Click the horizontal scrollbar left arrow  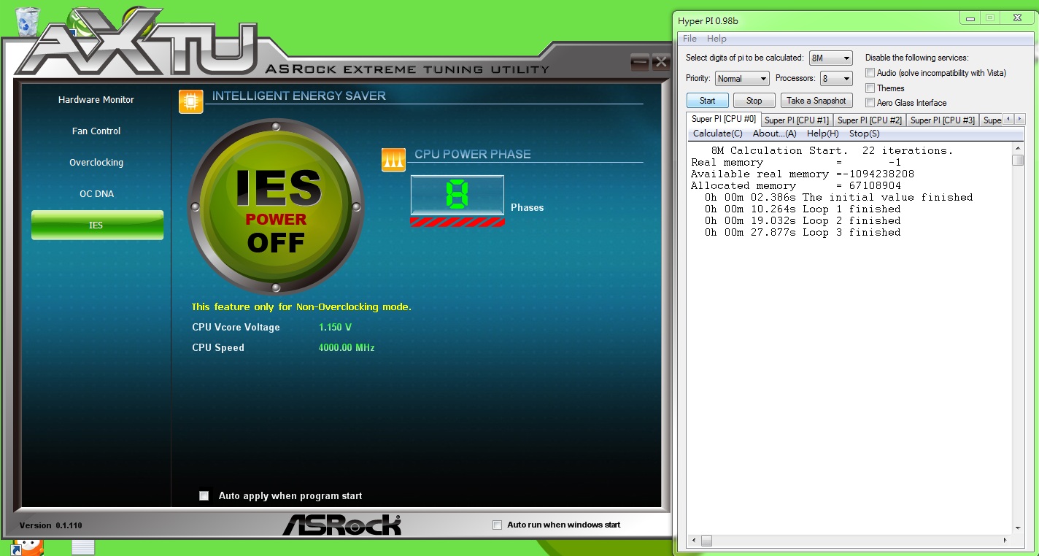click(x=694, y=541)
